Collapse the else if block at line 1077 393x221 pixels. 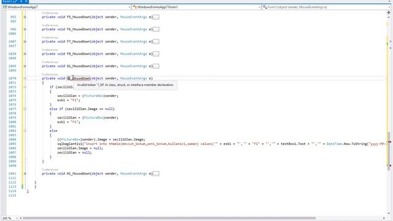[25, 109]
